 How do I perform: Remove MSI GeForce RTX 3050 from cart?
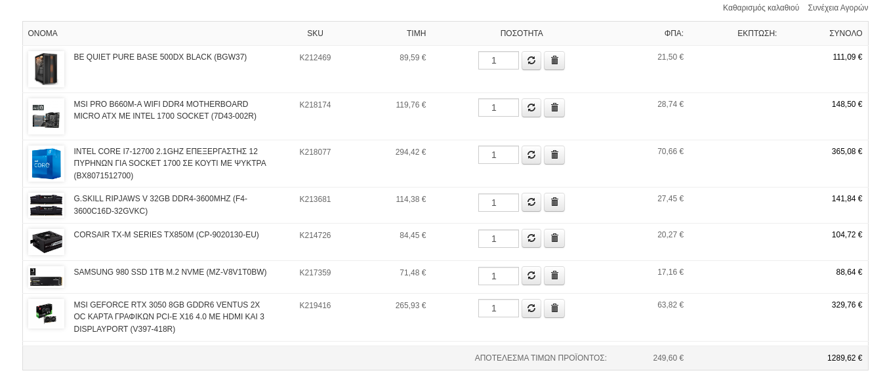click(554, 308)
